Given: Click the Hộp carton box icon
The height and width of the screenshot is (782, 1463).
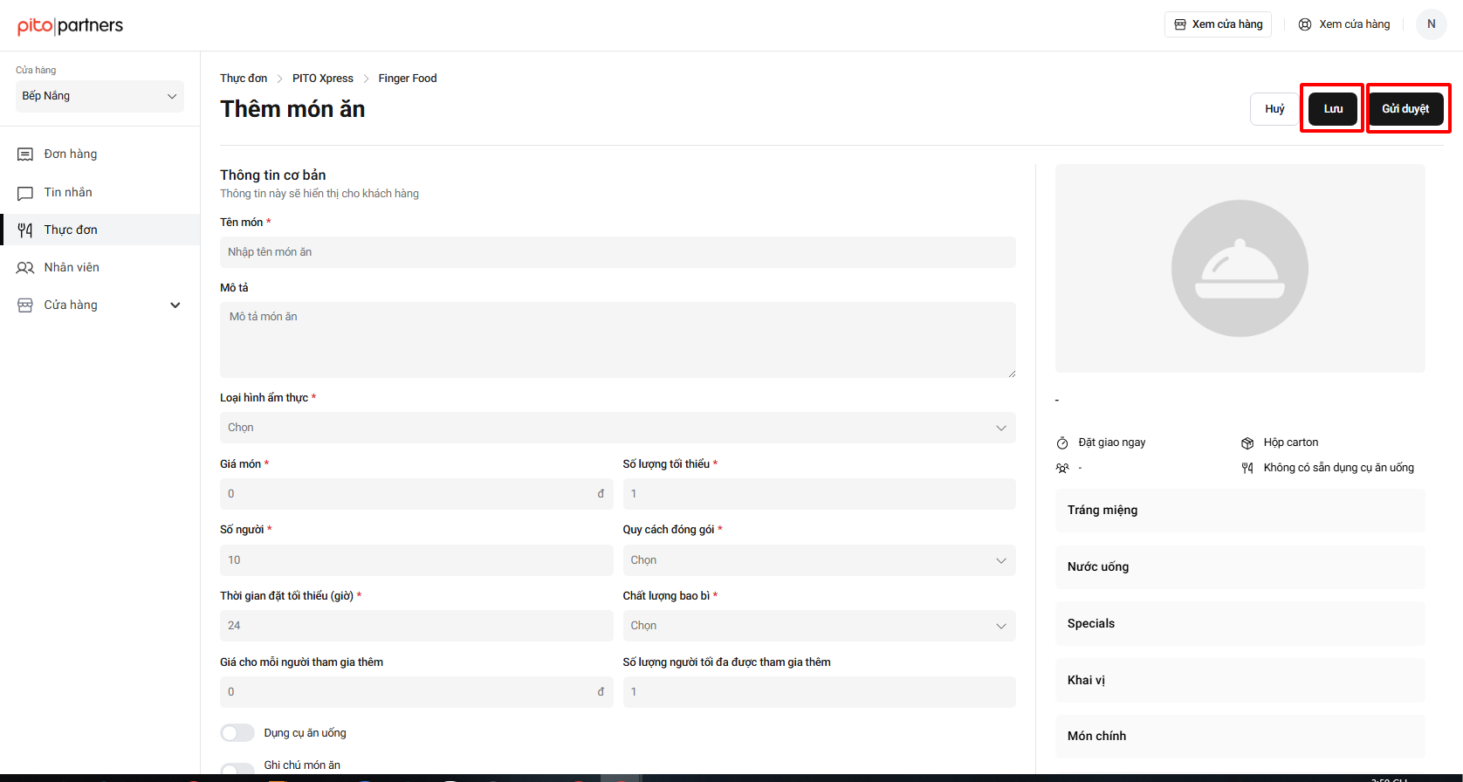Looking at the screenshot, I should click(x=1247, y=443).
